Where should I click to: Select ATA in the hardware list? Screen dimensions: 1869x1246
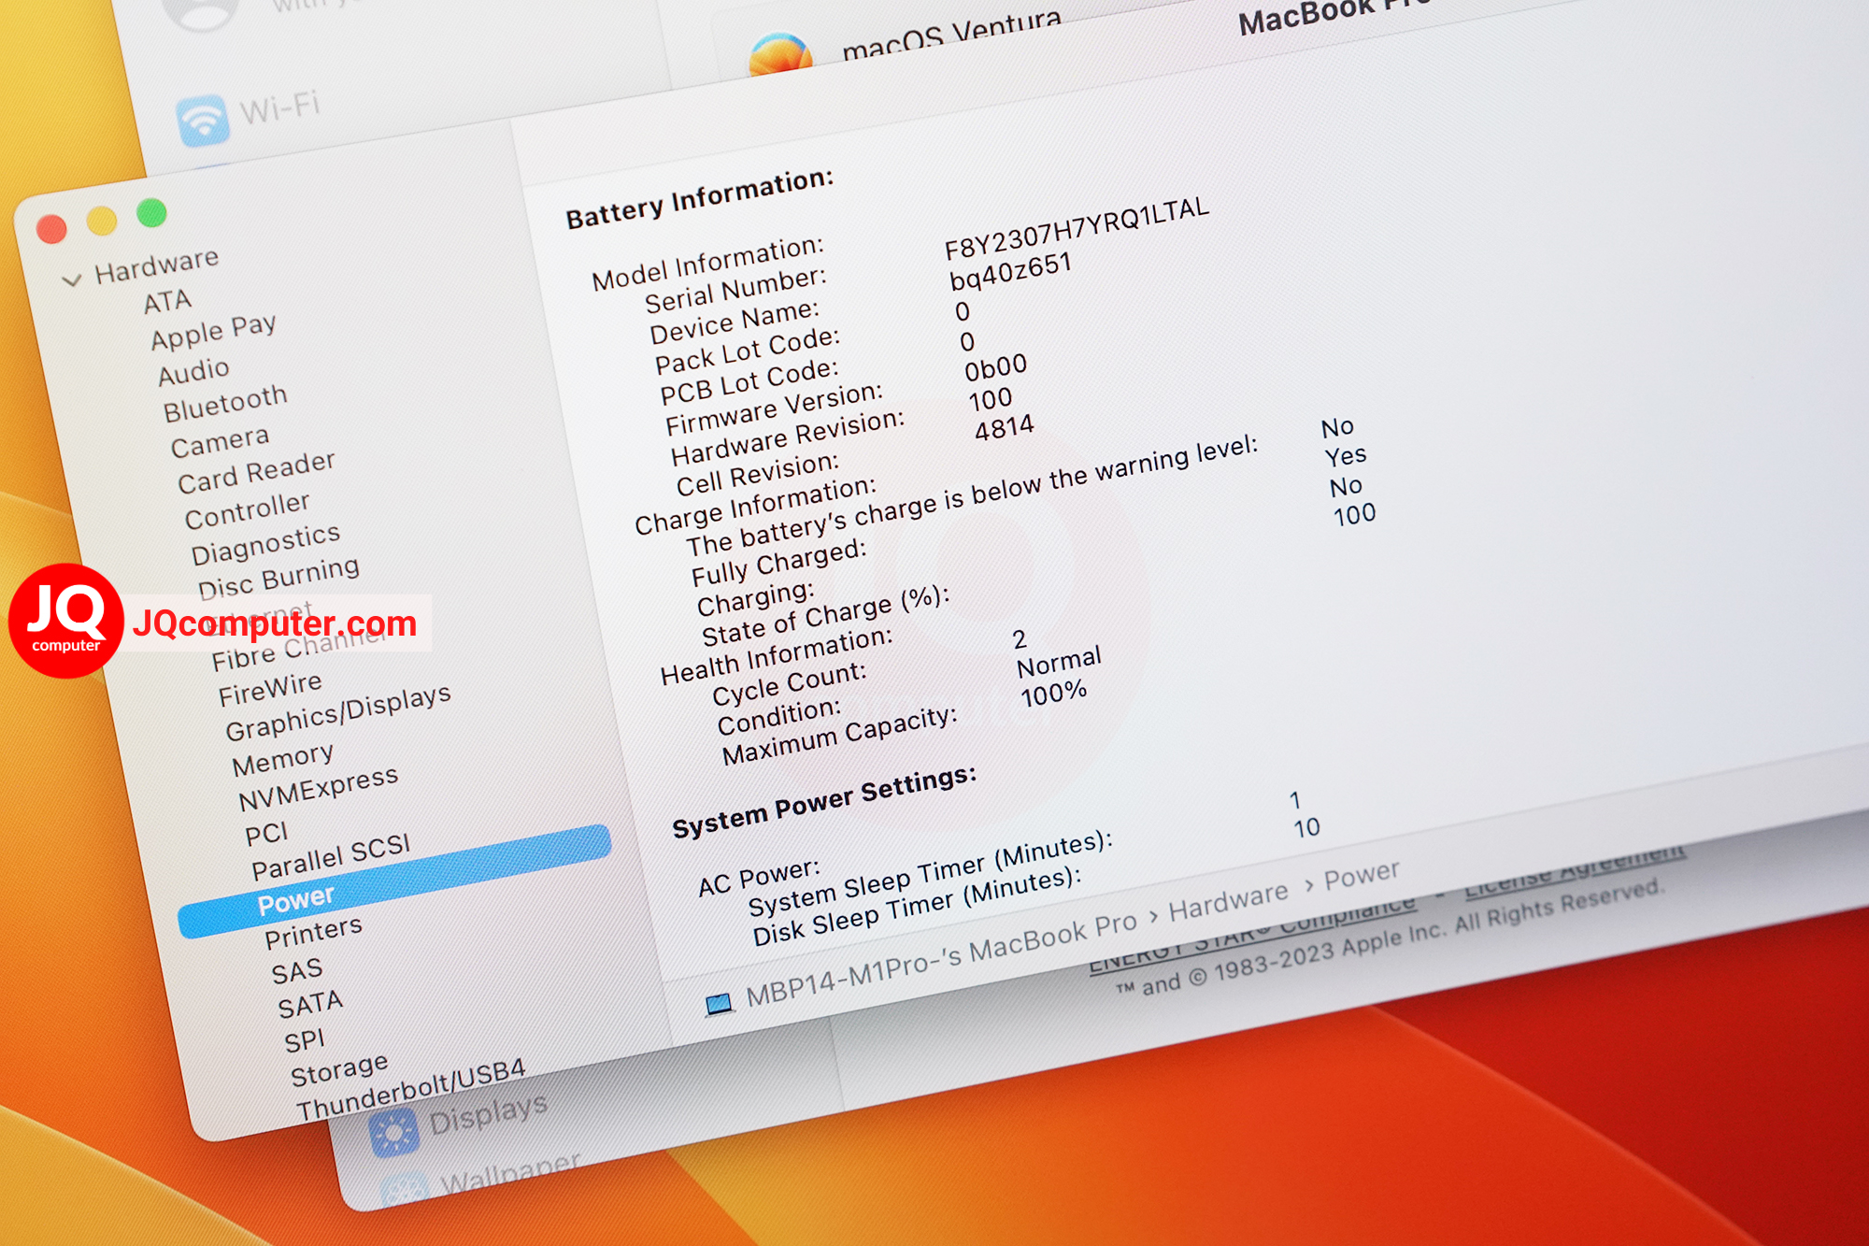167,302
